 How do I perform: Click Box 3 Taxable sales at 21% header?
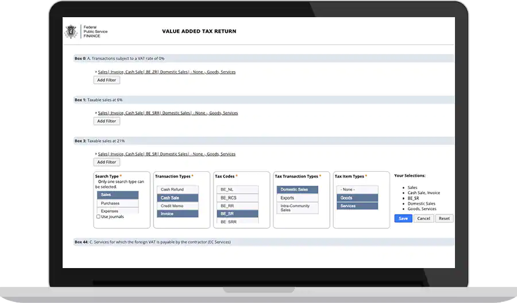264,141
